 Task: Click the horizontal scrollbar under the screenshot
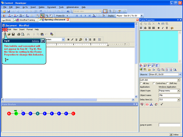pyautogui.click(x=50, y=100)
